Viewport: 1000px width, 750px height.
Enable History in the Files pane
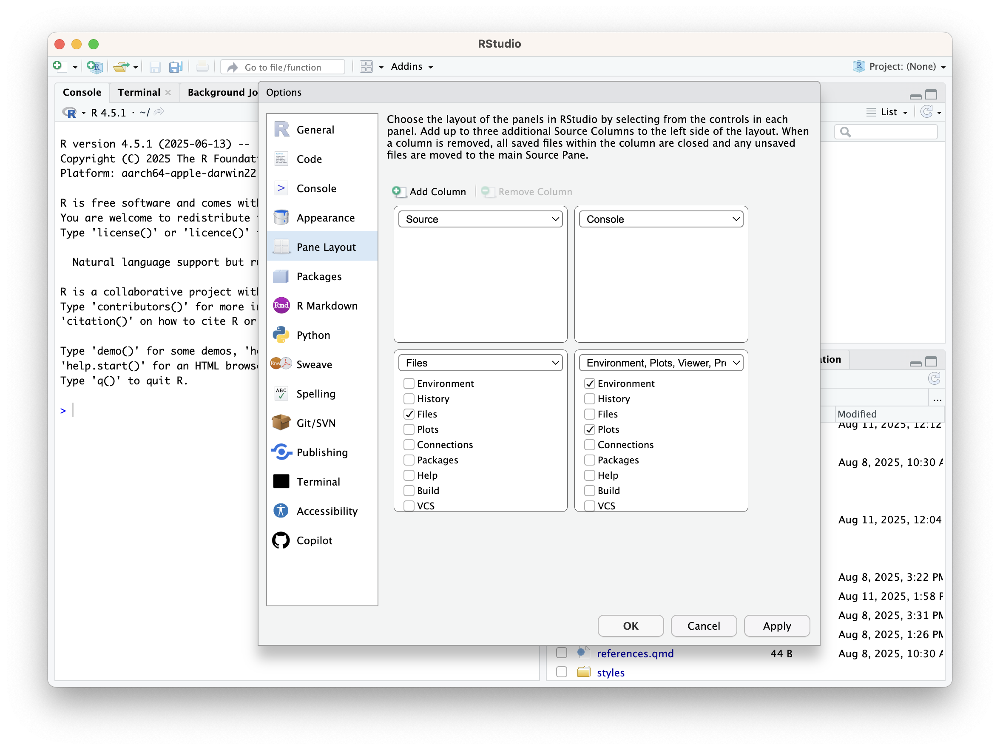(x=409, y=399)
